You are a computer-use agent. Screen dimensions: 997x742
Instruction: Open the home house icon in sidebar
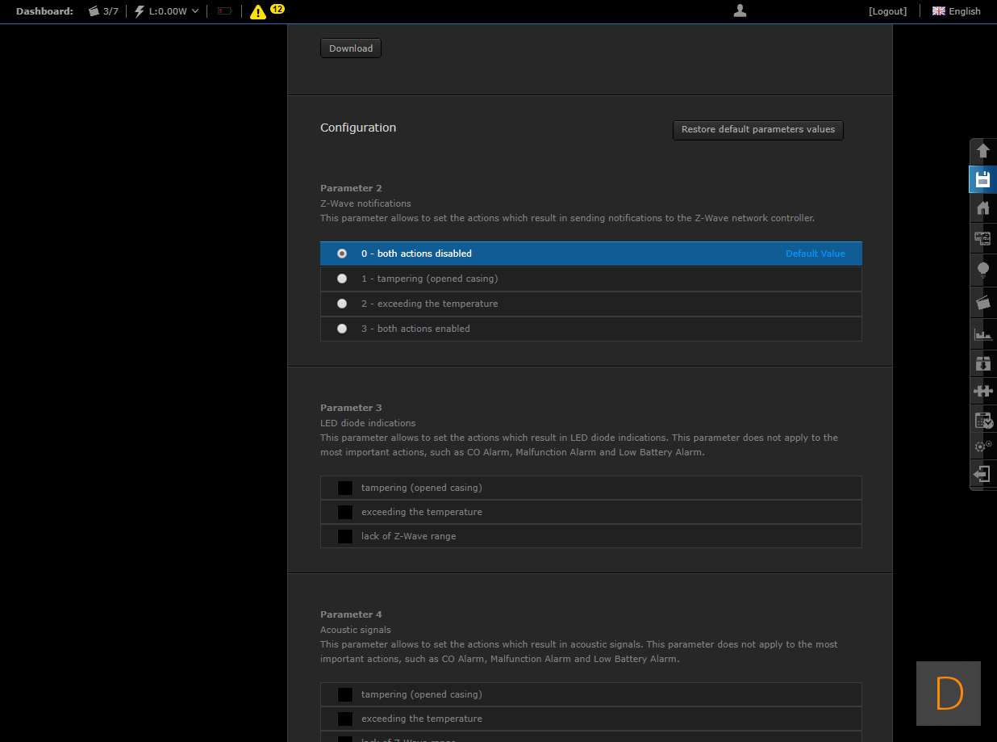click(982, 208)
